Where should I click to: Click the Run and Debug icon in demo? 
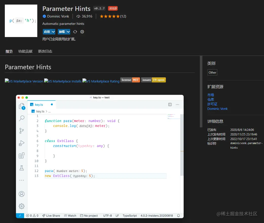pos(22,143)
